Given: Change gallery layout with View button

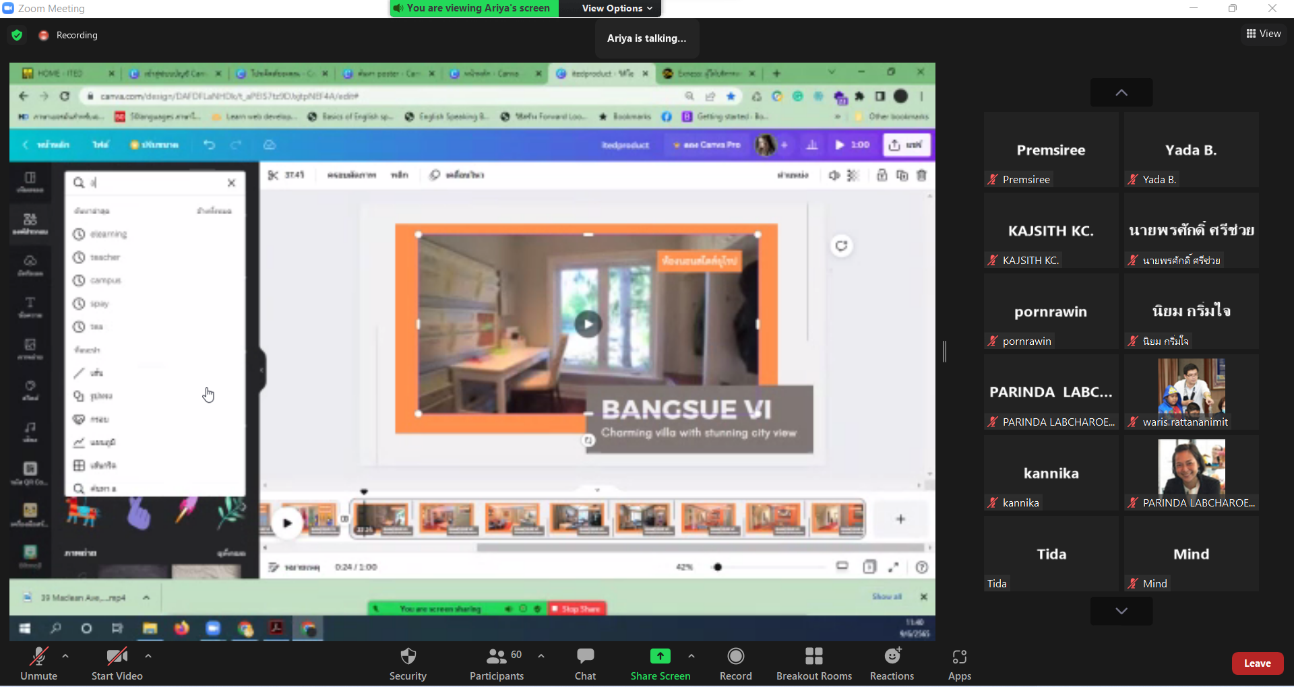Looking at the screenshot, I should click(x=1264, y=34).
